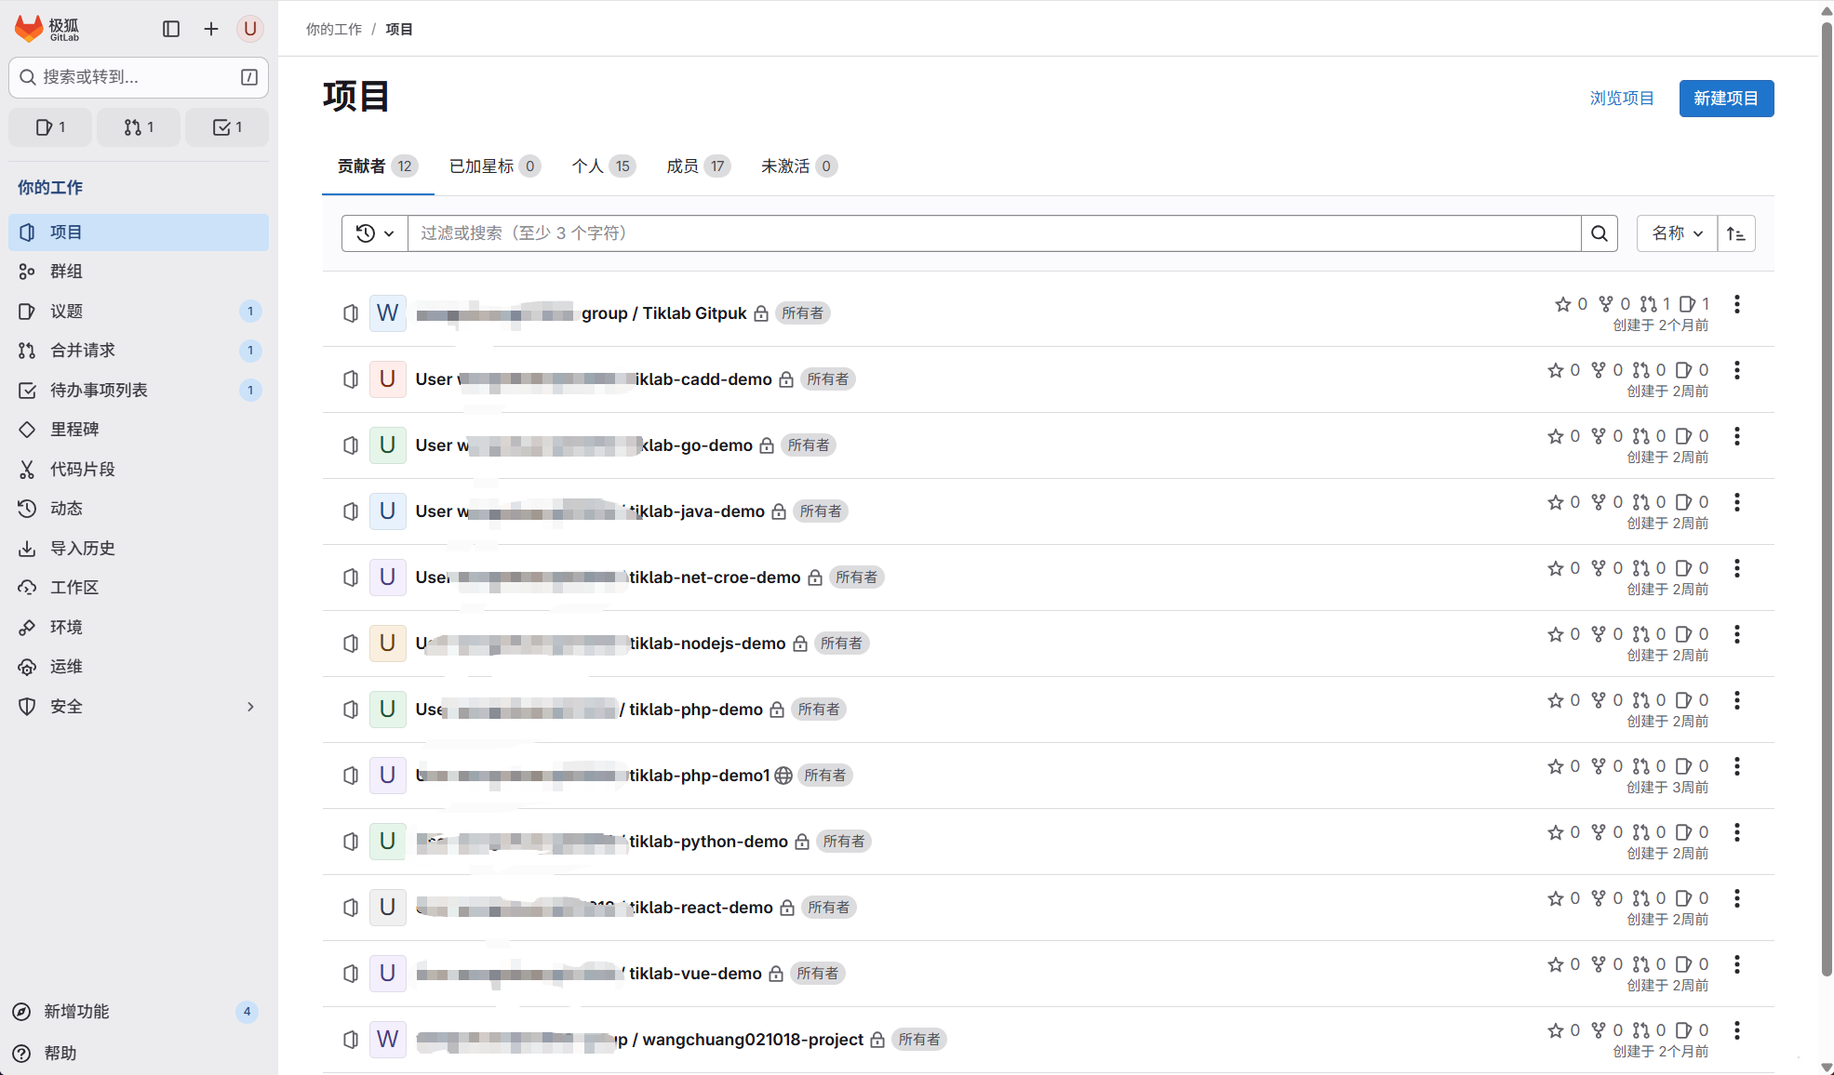Toggle sort direction ascending/descending
The height and width of the screenshot is (1075, 1834).
[x=1735, y=233]
